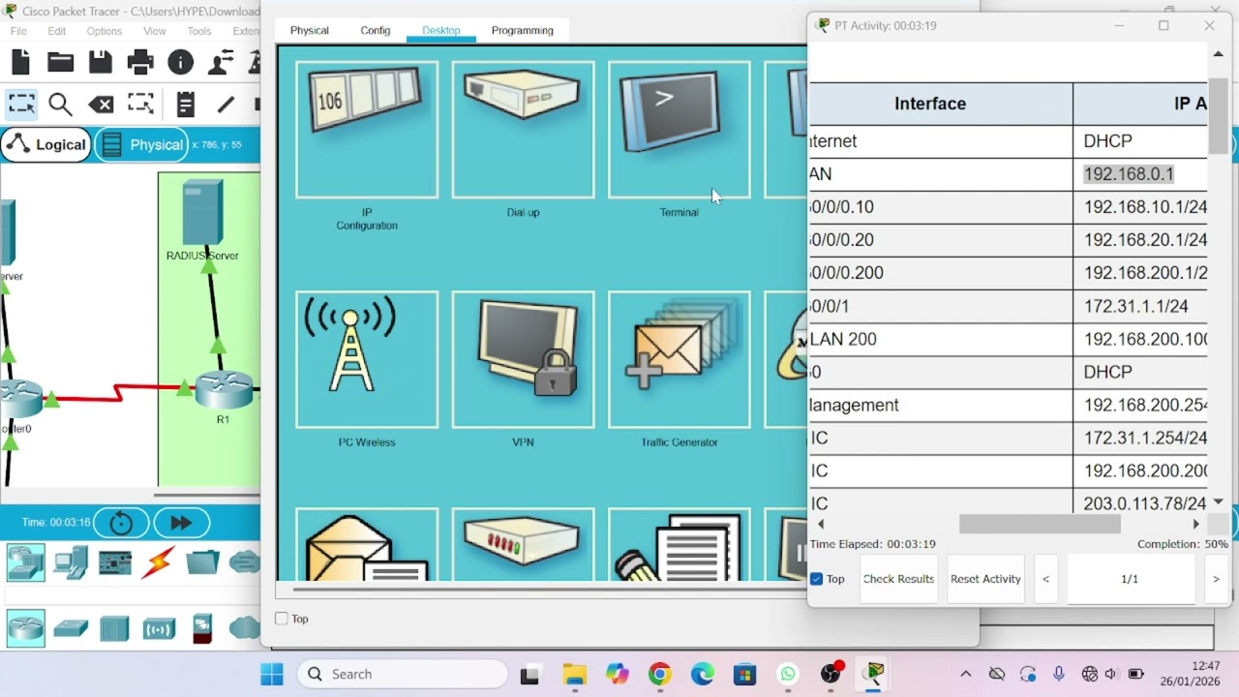Open the Tools menu
1239x697 pixels.
[x=199, y=31]
